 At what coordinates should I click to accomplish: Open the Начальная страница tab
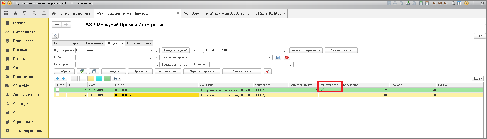[x=71, y=13]
